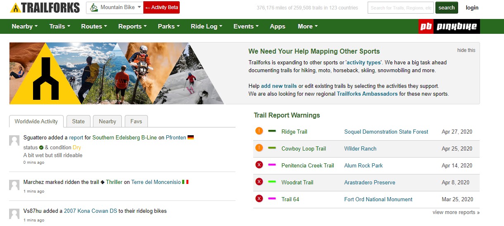Open Soquel Demonstration State Forest link
Screen dimensions: 504x226
pos(386,132)
